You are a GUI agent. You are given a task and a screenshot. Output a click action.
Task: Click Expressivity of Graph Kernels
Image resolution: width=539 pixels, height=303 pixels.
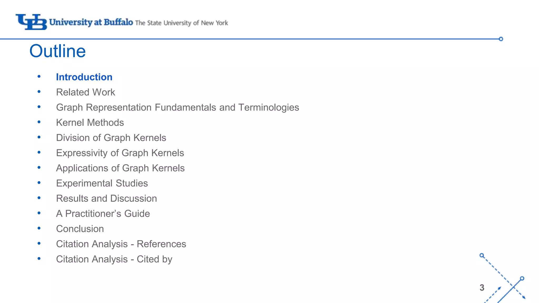[120, 153]
